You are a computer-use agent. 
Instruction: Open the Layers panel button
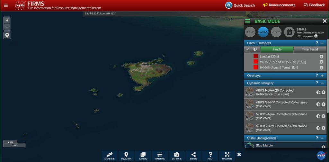(143, 156)
